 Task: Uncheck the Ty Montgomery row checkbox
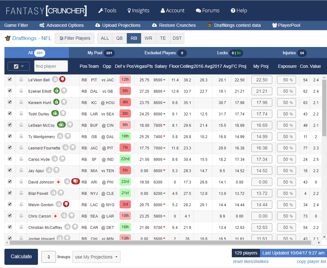coord(10,136)
